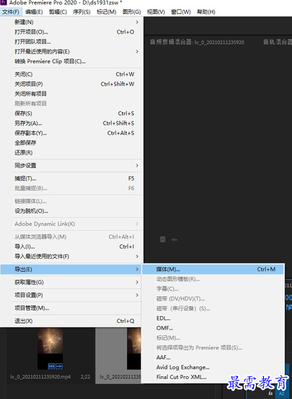Open the 标记(M) menu in menu bar
Screen dimensions: 292x399
tap(106, 12)
